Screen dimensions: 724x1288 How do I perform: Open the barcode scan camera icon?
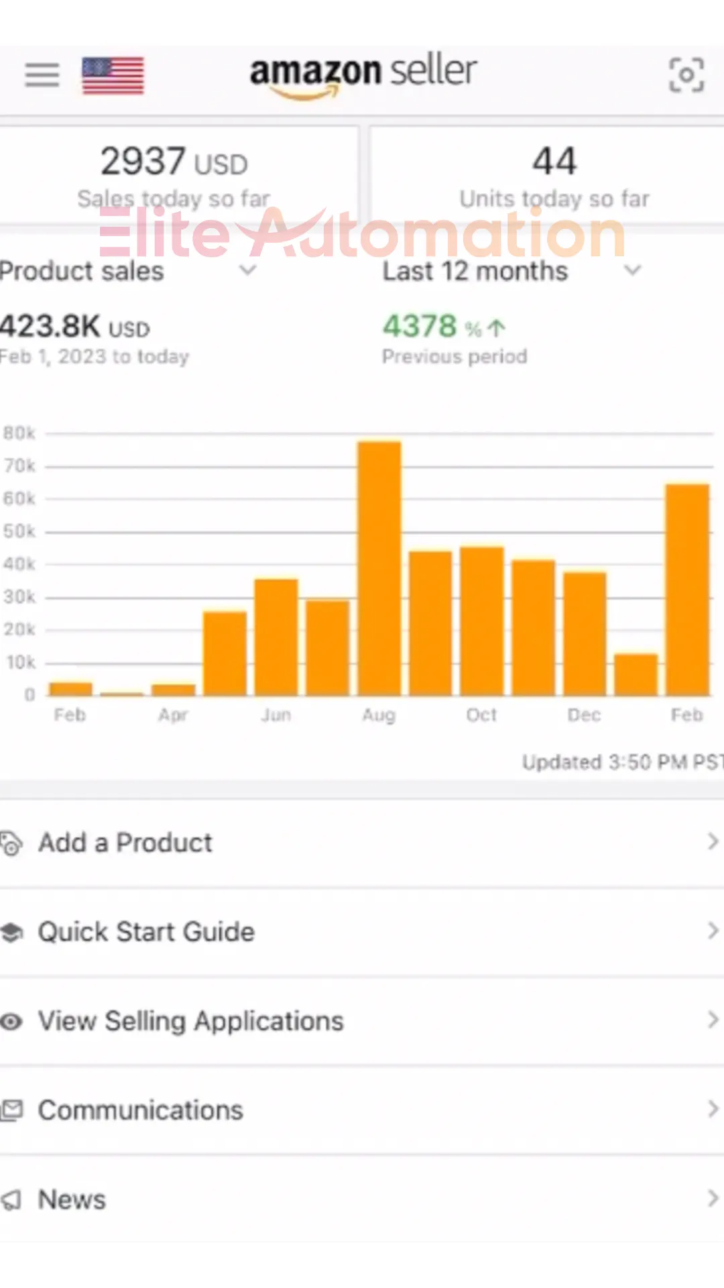[686, 75]
